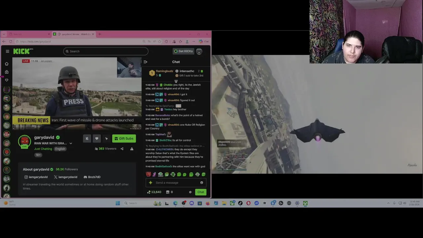Screen dimensions: 423x238
Task: Open the Browse icon in Kick sidebar
Action: pyautogui.click(x=7, y=72)
